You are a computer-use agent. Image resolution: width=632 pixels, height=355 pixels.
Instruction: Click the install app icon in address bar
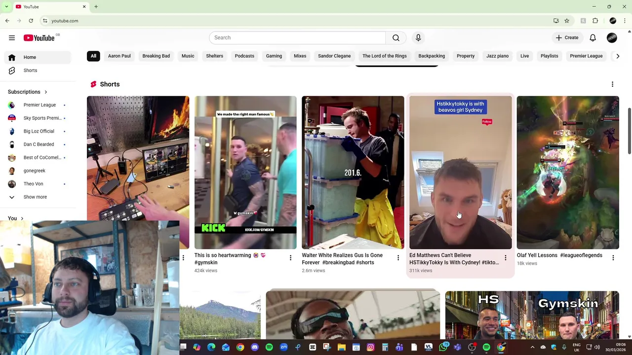point(556,21)
